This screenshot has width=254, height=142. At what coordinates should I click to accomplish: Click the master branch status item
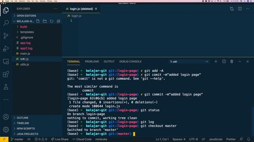[17, 139]
